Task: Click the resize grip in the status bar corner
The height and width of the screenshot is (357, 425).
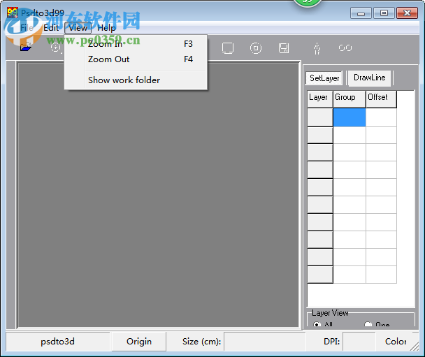Action: pos(415,346)
